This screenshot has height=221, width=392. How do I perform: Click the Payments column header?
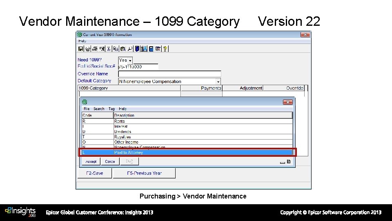coord(201,88)
